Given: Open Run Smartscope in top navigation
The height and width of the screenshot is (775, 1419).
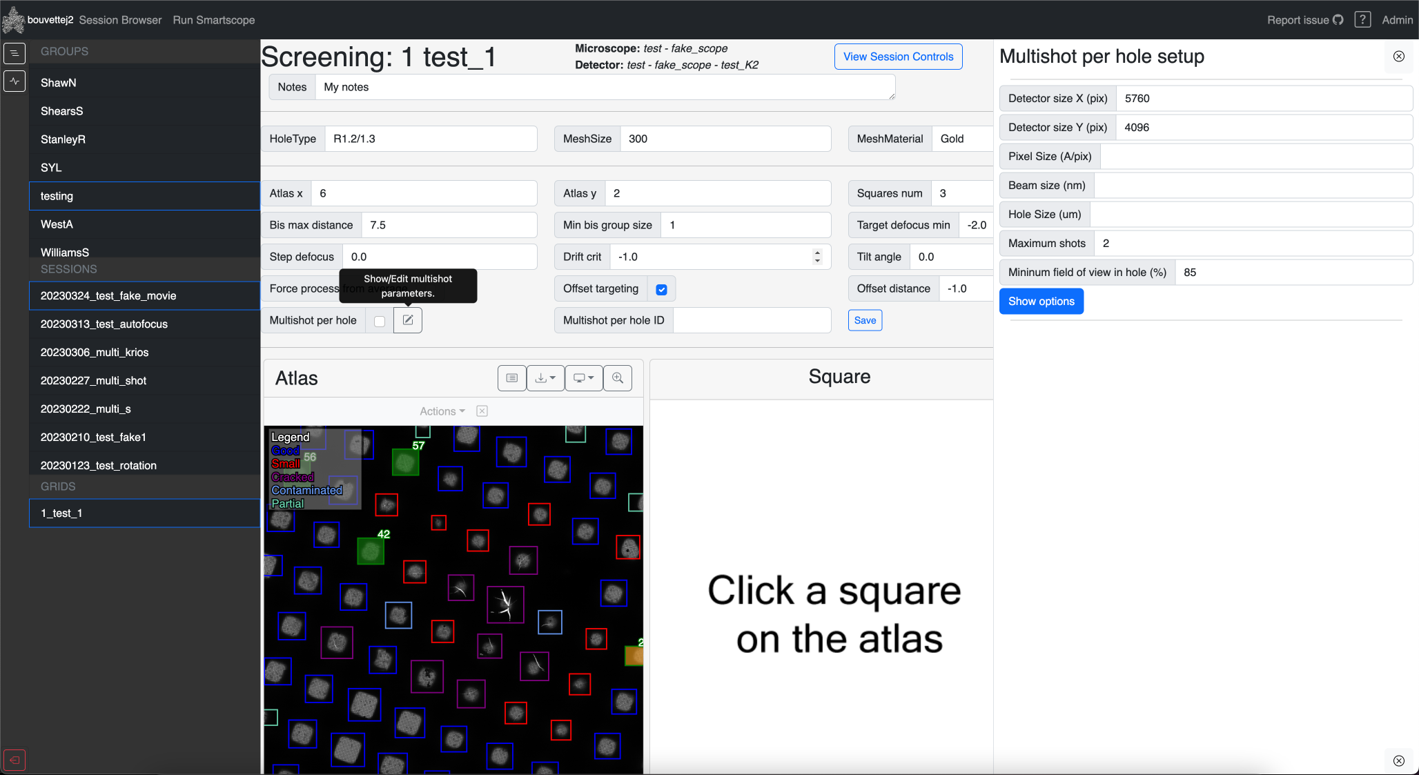Looking at the screenshot, I should 213,20.
